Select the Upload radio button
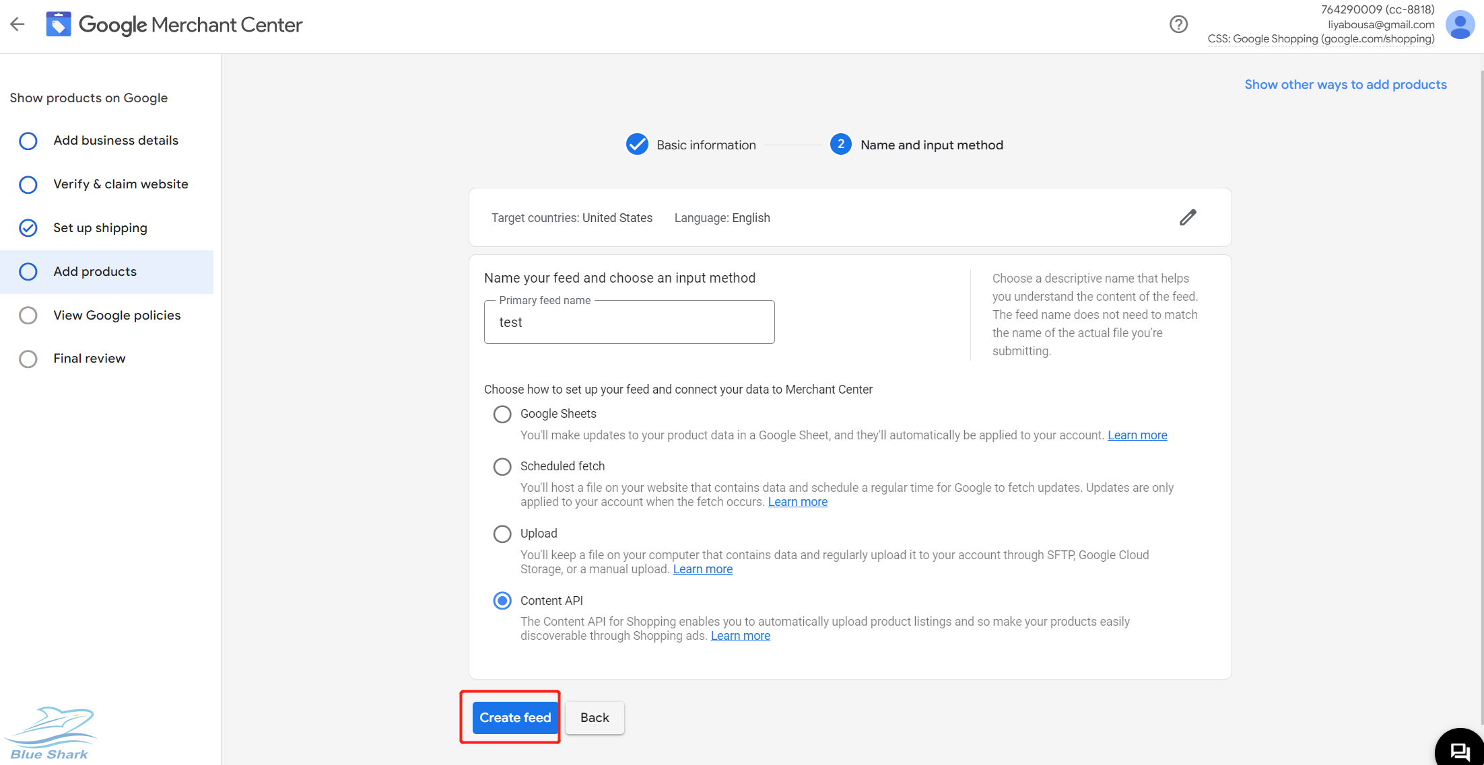The width and height of the screenshot is (1484, 765). [x=502, y=533]
